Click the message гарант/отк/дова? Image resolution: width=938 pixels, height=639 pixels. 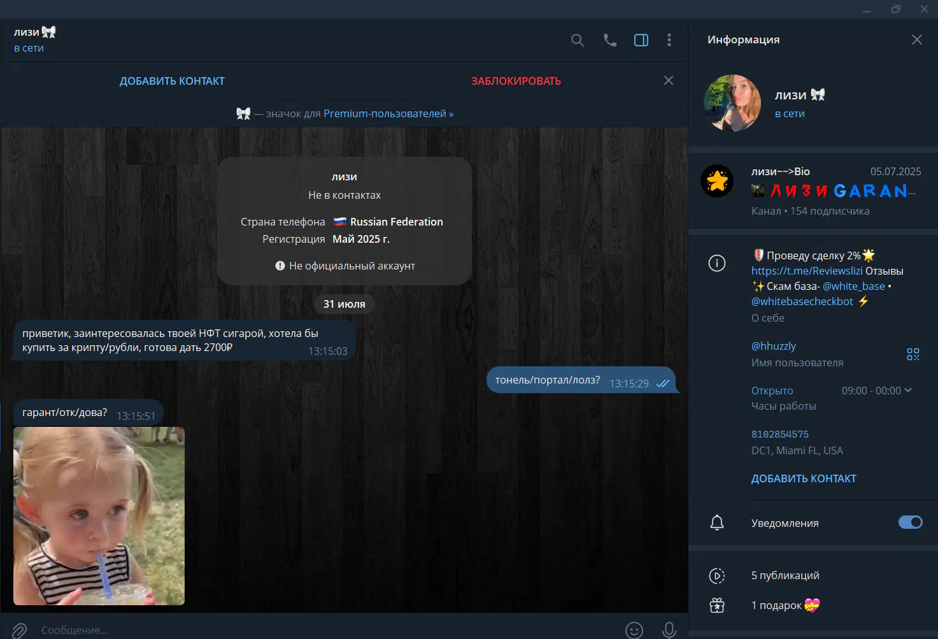[88, 413]
